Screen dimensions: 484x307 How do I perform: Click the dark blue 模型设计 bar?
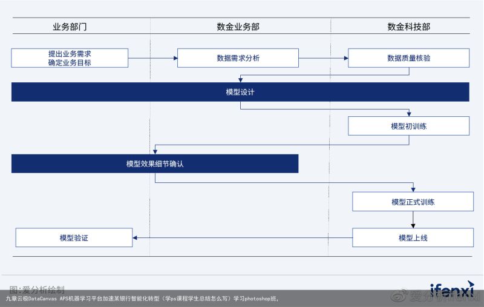[240, 92]
